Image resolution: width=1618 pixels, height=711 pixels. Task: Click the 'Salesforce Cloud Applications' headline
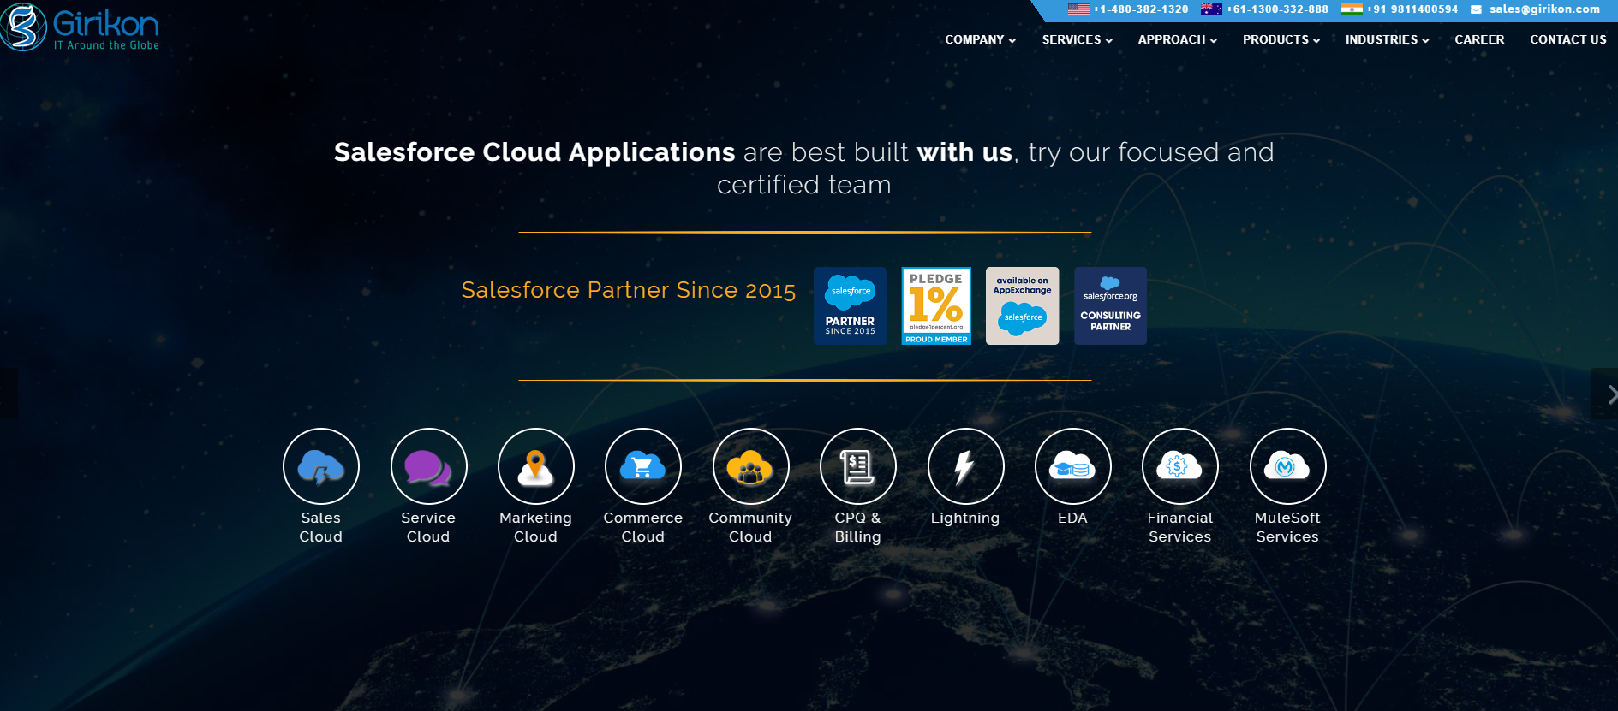pyautogui.click(x=534, y=152)
